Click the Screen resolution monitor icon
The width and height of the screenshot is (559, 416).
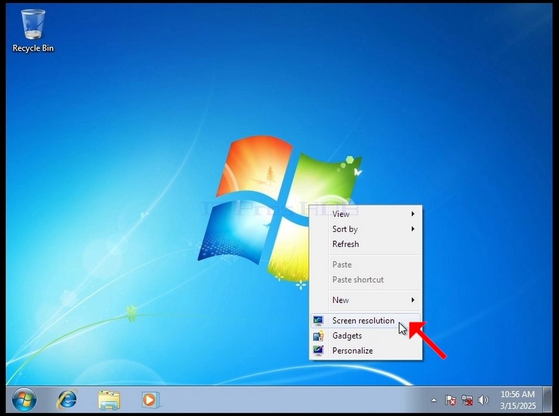pos(318,321)
